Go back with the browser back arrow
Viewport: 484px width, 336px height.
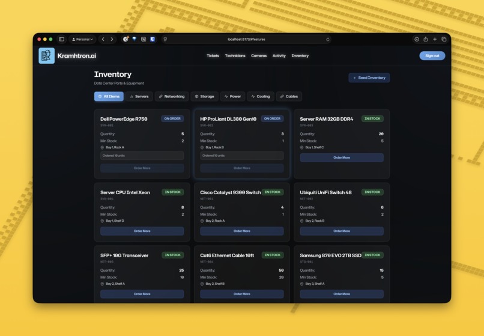(x=103, y=39)
